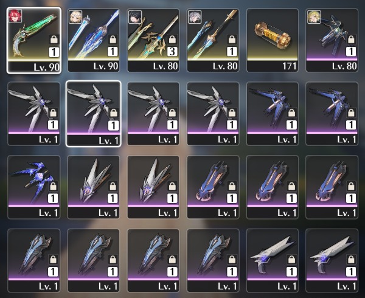This screenshot has height=298, width=365.
Task: Toggle the lock on the rank 3 broadblade
Action: tap(172, 40)
